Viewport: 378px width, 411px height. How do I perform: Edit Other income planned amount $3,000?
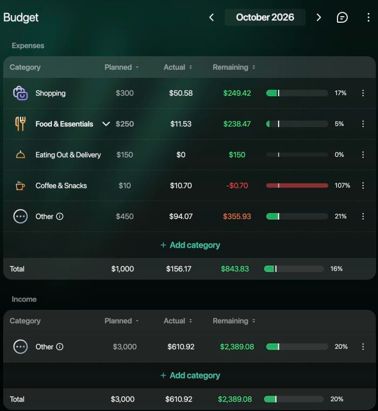tap(125, 347)
